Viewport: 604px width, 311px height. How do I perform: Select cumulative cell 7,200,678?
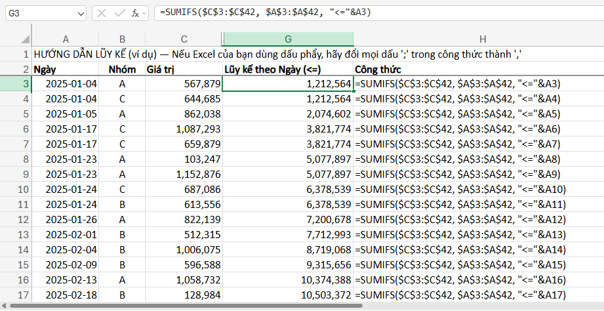coord(288,220)
